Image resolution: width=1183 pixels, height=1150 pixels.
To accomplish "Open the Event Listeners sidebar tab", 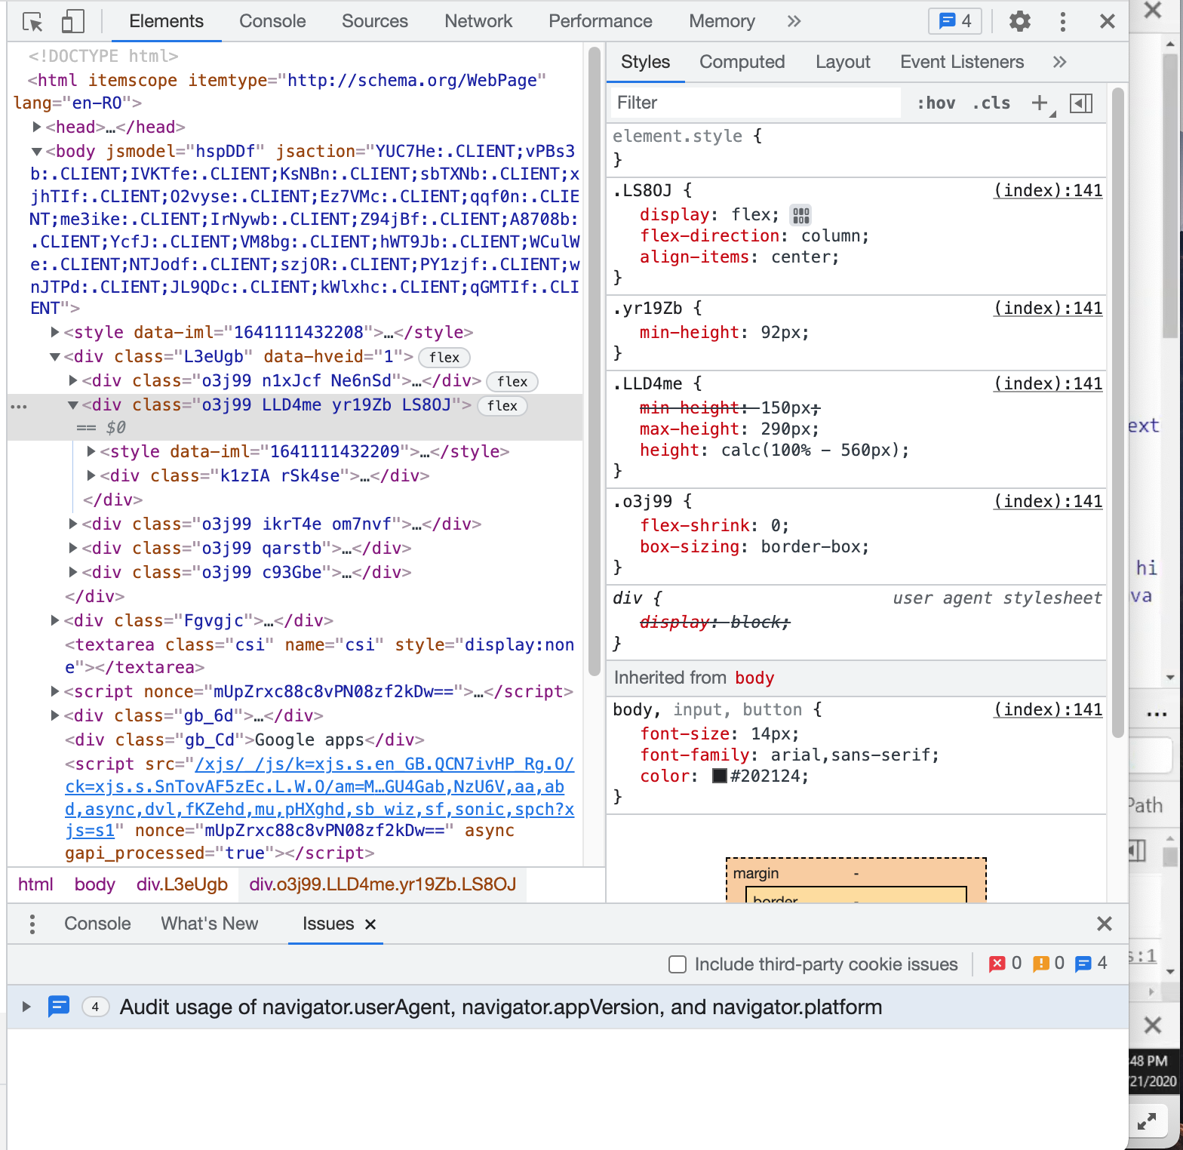I will 962,62.
